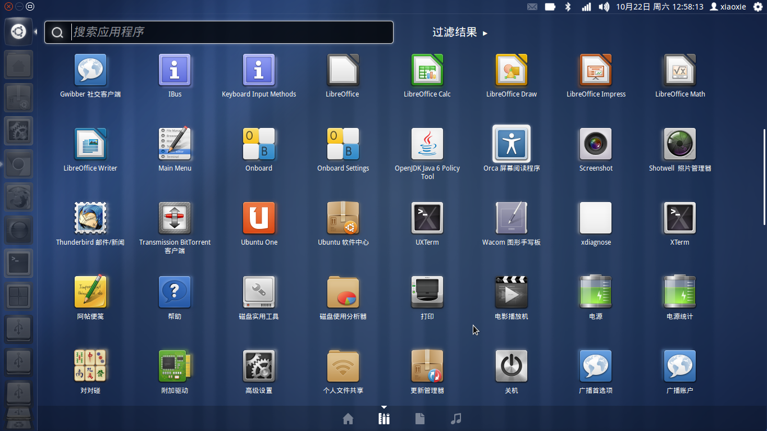Open the date and time menu
This screenshot has height=431, width=767.
tap(660, 7)
